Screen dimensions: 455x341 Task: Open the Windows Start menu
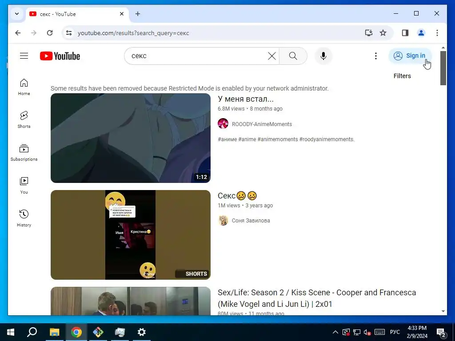(x=11, y=332)
